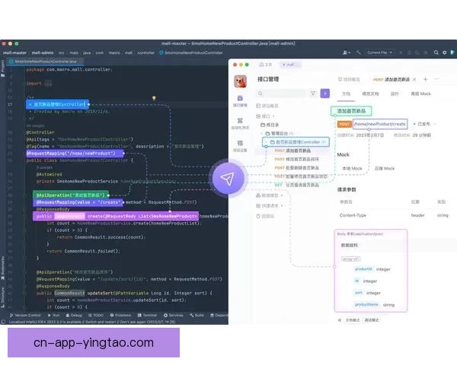Click the light bulb hint in editor
457x365 pixels.
point(155,98)
